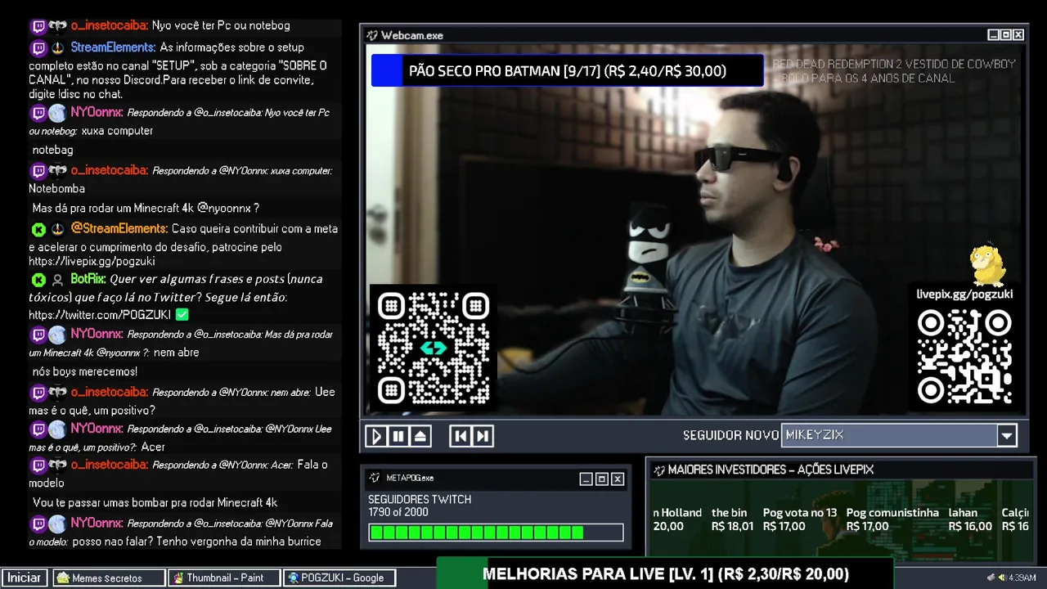Click Twitch badge beside StreamElements setup message
This screenshot has width=1047, height=589.
(38, 47)
